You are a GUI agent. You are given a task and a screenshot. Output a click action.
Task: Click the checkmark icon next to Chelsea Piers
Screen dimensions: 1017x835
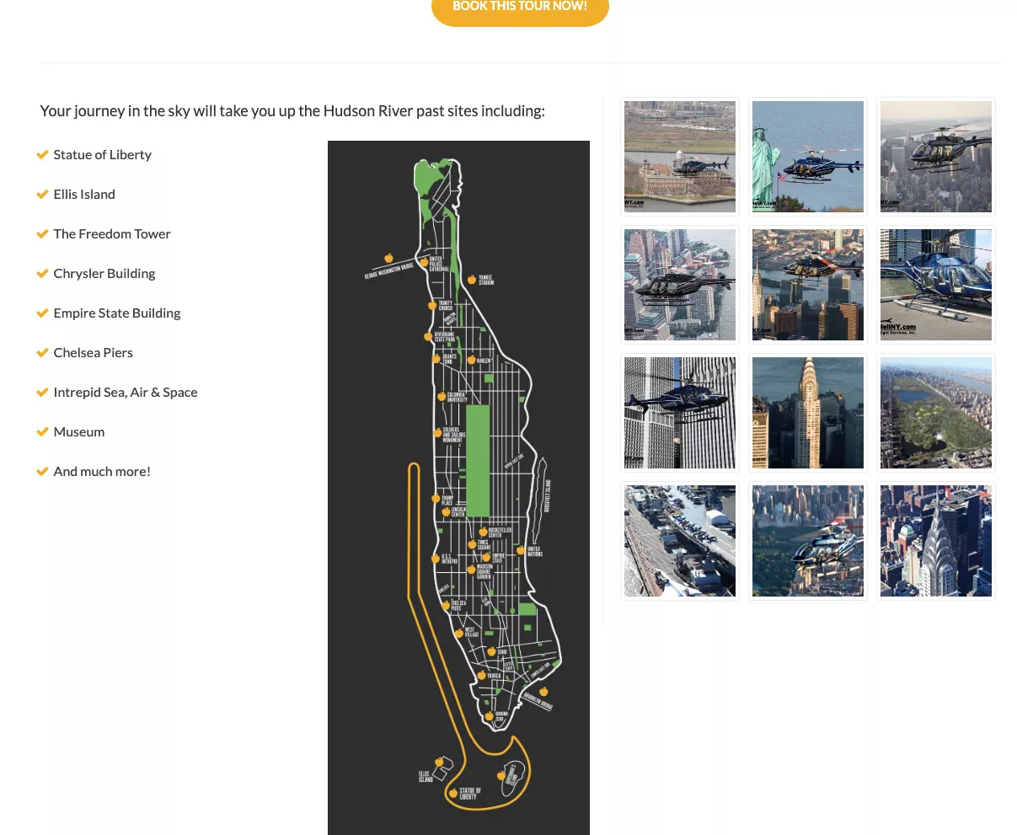tap(42, 352)
